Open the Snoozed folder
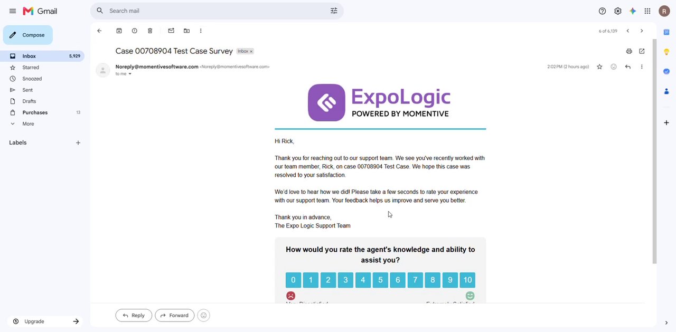Viewport: 676px width, 332px height. click(x=42, y=79)
